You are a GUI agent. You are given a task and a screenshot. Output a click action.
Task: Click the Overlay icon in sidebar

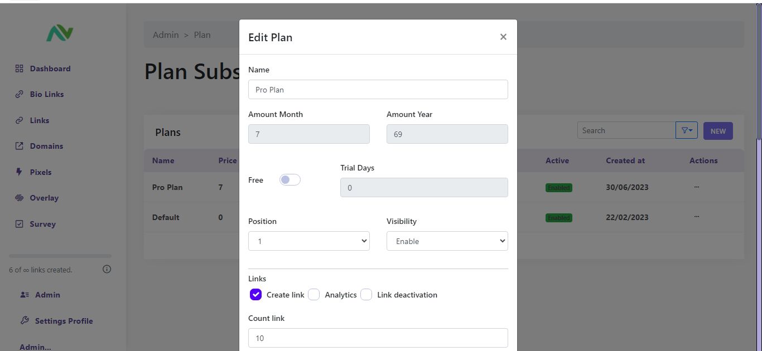tap(19, 198)
